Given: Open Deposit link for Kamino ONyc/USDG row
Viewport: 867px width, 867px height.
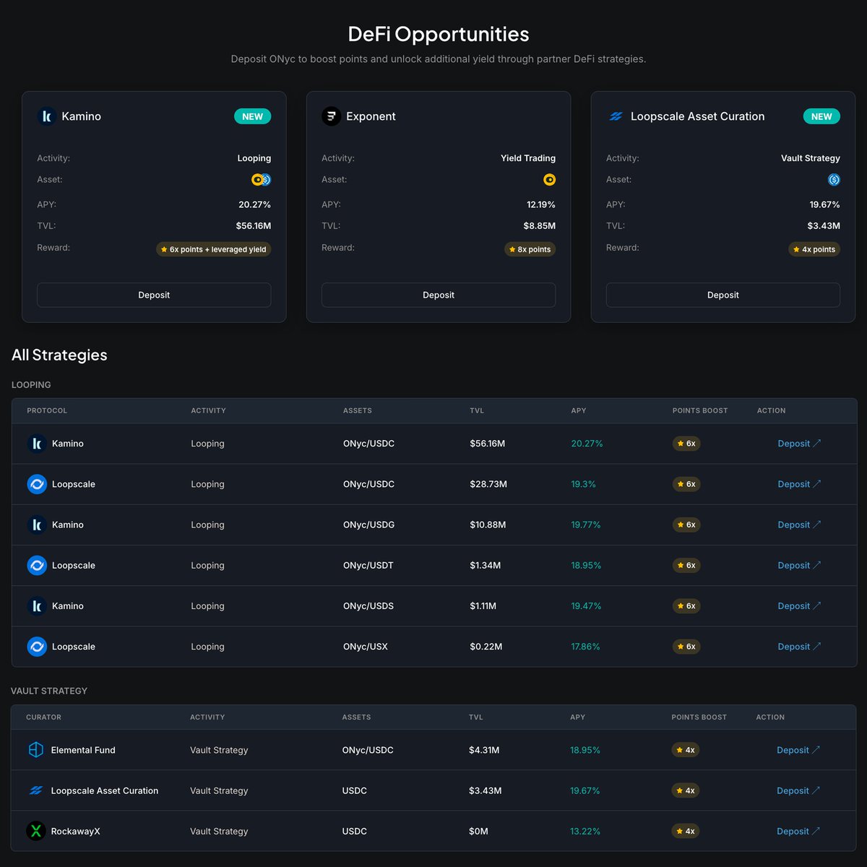Looking at the screenshot, I should pos(799,525).
